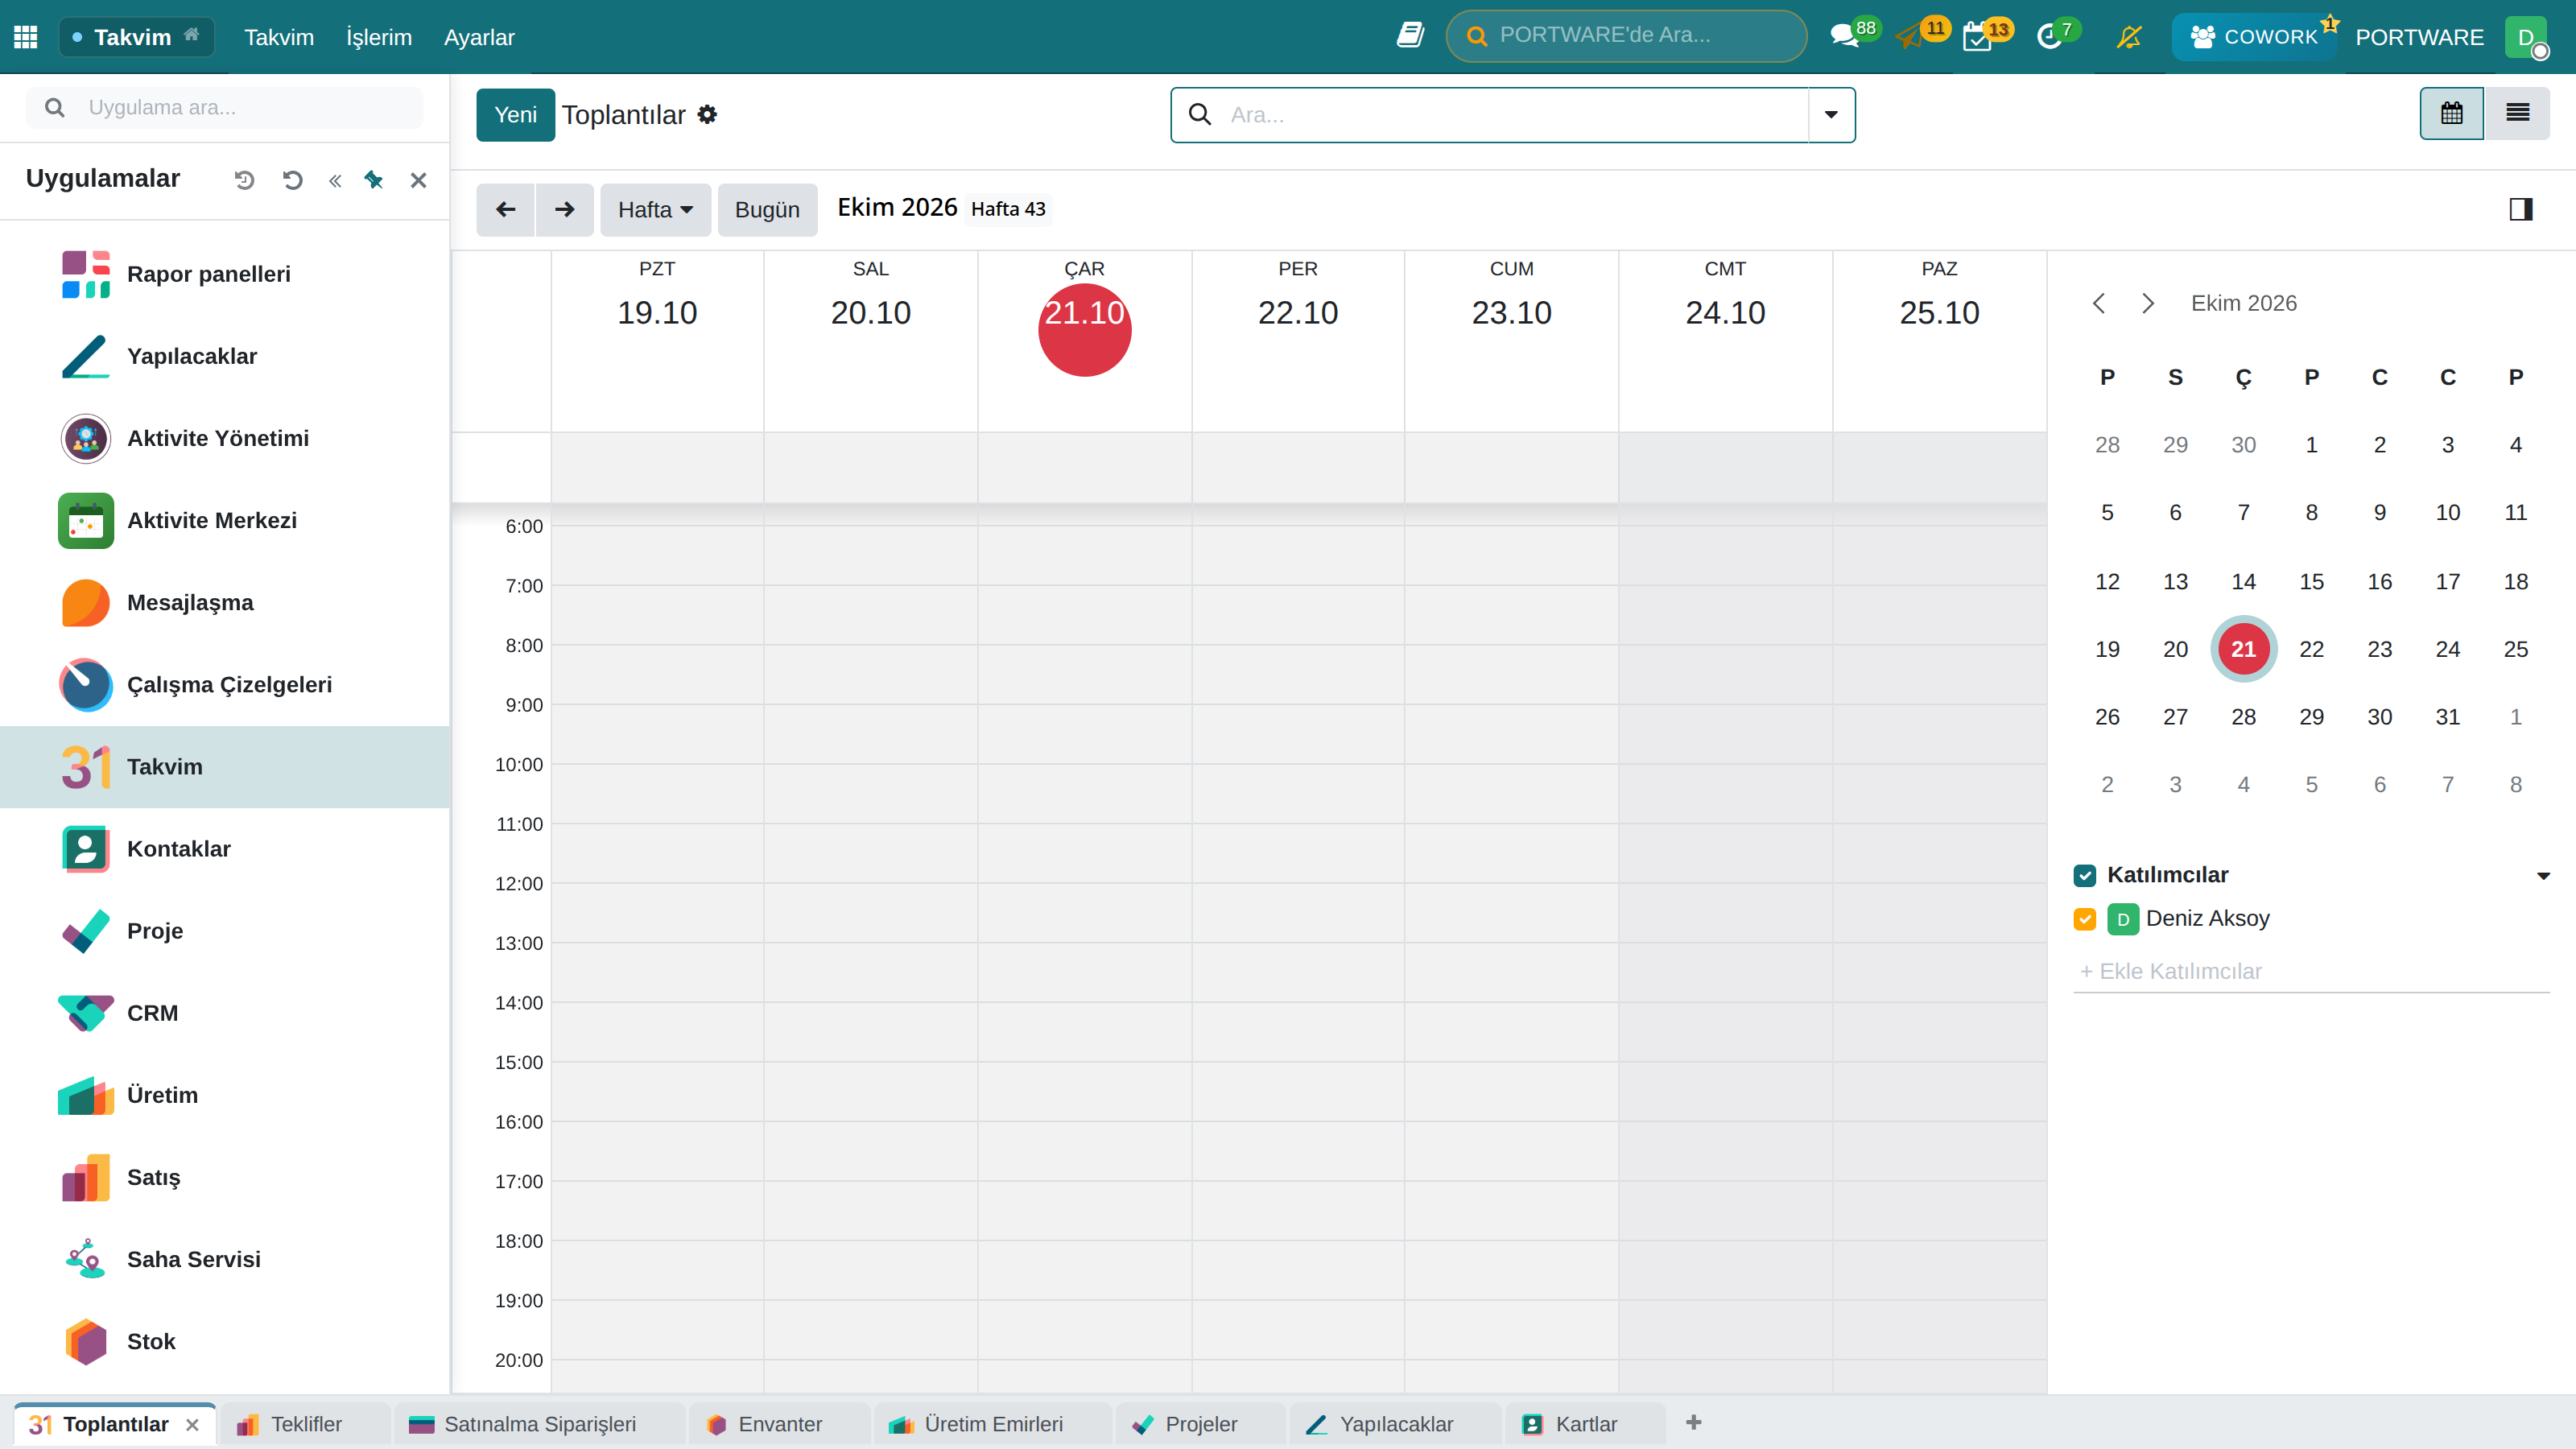Open the apps grid menu icon
2576x1449 pixels.
[26, 37]
